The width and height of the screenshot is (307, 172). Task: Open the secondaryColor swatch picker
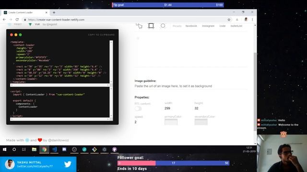click(x=201, y=122)
